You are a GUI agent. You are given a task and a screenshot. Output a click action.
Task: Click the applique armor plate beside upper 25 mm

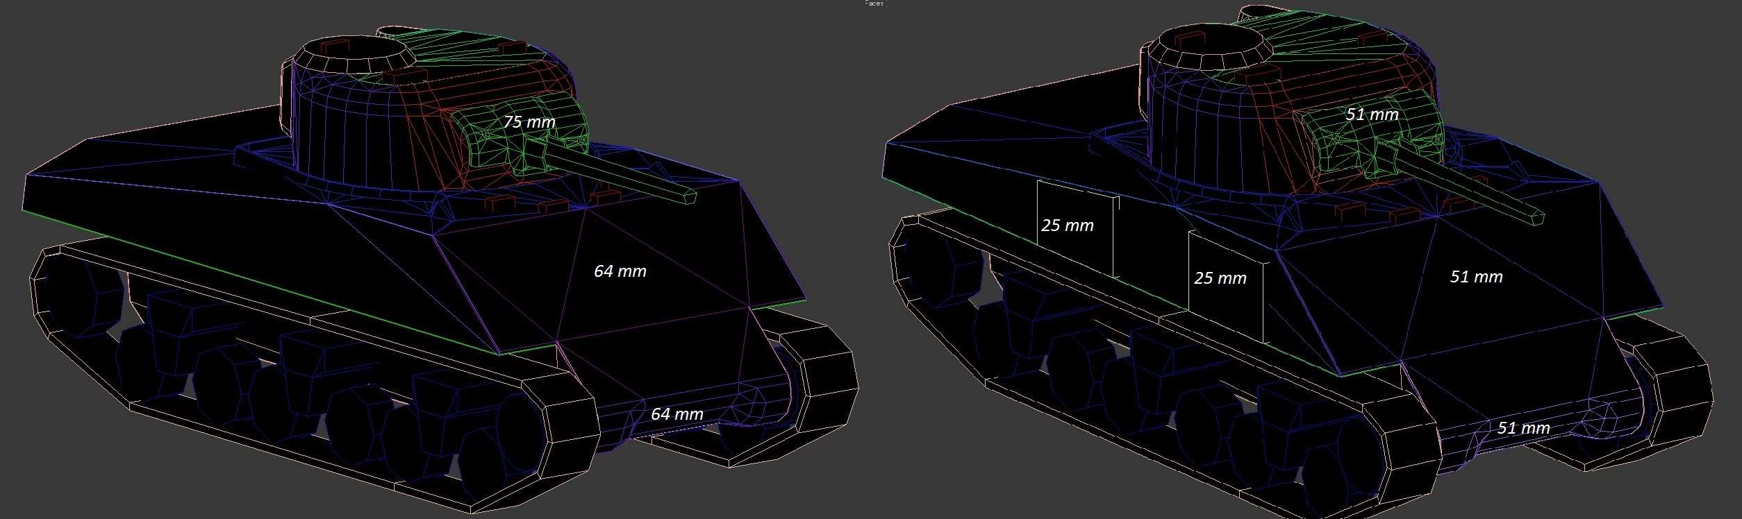1075,229
